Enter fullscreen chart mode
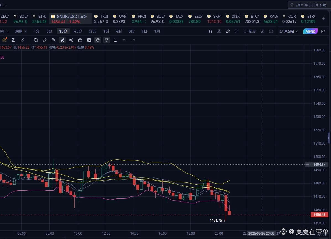This screenshot has width=331, height=239. [271, 31]
